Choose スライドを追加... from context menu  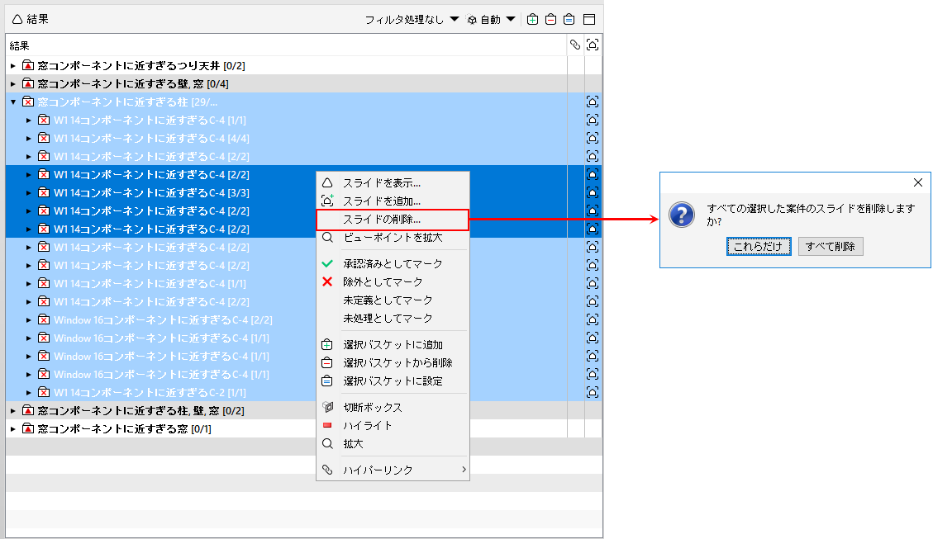coord(393,201)
